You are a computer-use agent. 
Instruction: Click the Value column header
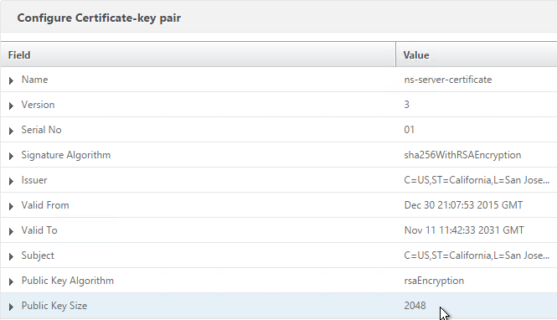point(477,54)
